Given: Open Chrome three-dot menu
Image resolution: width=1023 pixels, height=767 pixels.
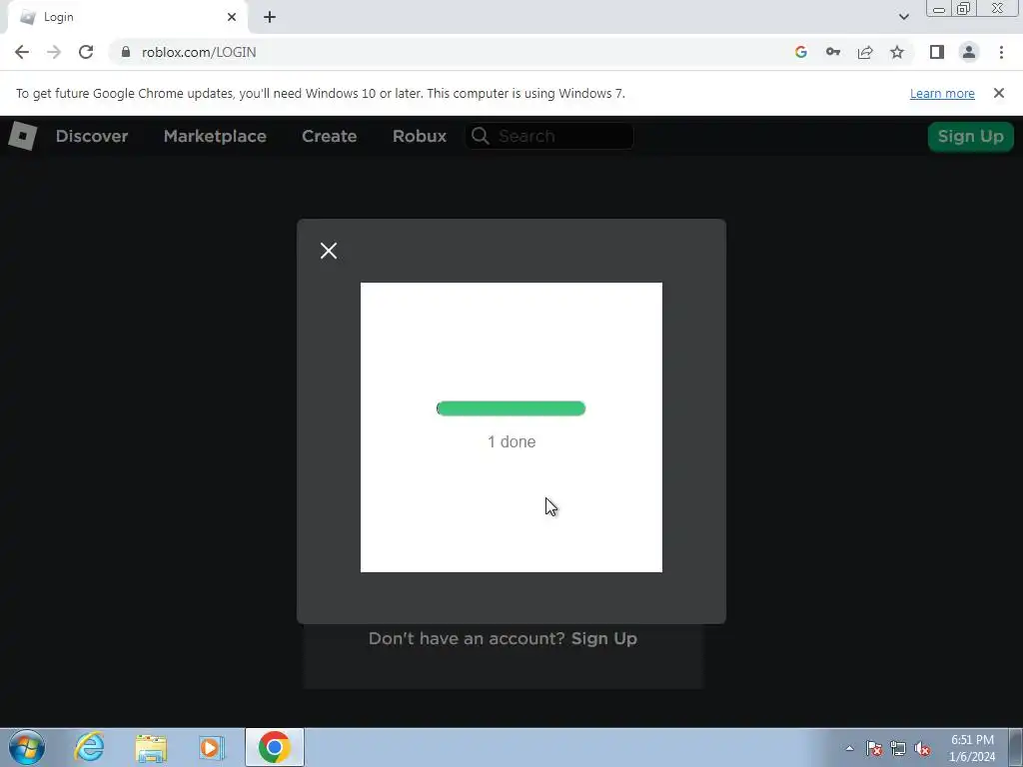Looking at the screenshot, I should pyautogui.click(x=1001, y=52).
